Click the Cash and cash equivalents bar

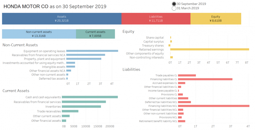[x=90, y=97]
